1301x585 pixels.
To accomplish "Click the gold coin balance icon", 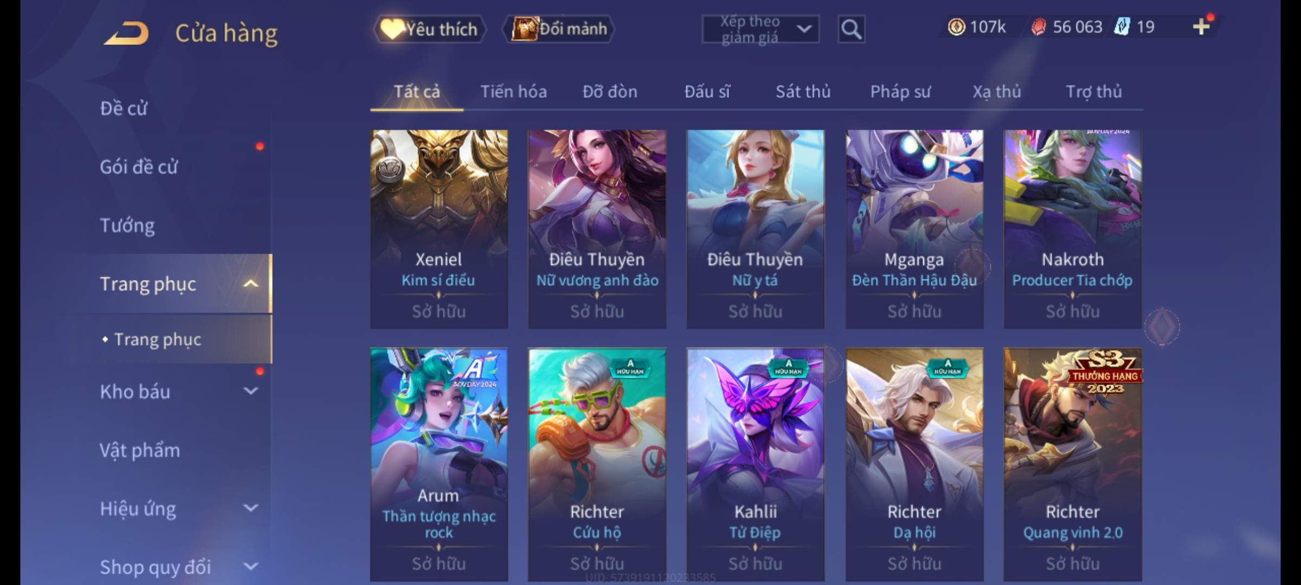I will pyautogui.click(x=956, y=27).
